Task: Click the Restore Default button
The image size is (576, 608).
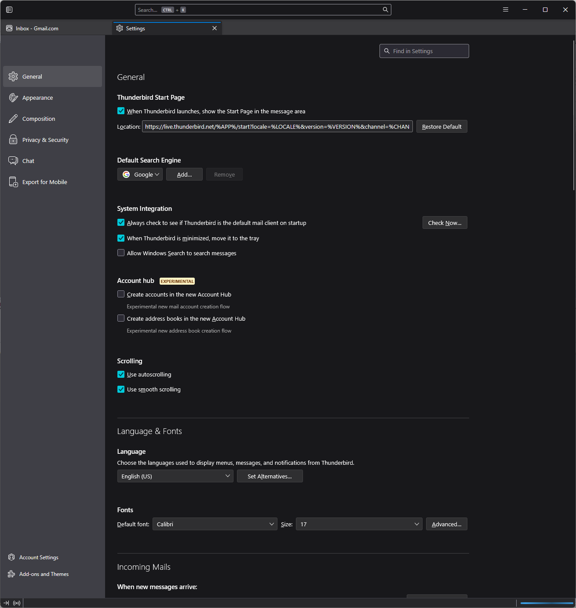Action: (x=441, y=127)
